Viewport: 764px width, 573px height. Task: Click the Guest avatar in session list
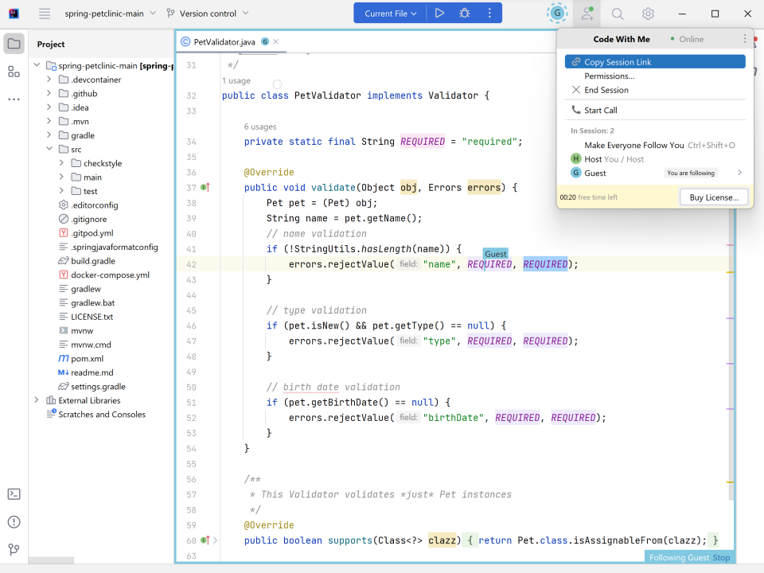pyautogui.click(x=576, y=173)
